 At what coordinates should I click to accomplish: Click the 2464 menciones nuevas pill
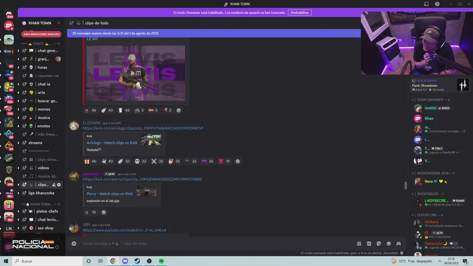pos(41,34)
